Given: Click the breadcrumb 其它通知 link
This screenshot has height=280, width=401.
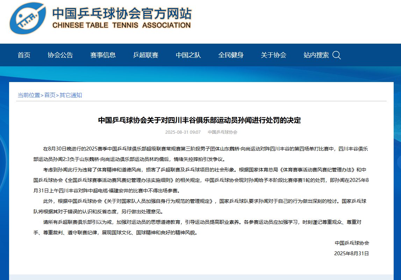Looking at the screenshot, I should point(71,95).
